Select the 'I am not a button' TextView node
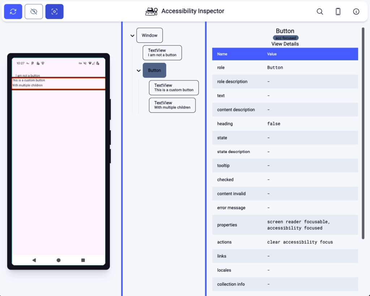This screenshot has width=370, height=296. click(x=162, y=53)
